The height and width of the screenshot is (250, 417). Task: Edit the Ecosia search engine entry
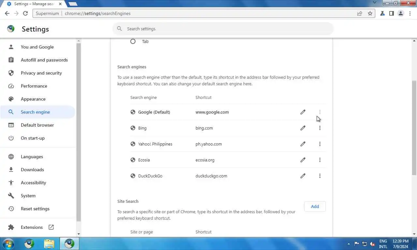303,160
